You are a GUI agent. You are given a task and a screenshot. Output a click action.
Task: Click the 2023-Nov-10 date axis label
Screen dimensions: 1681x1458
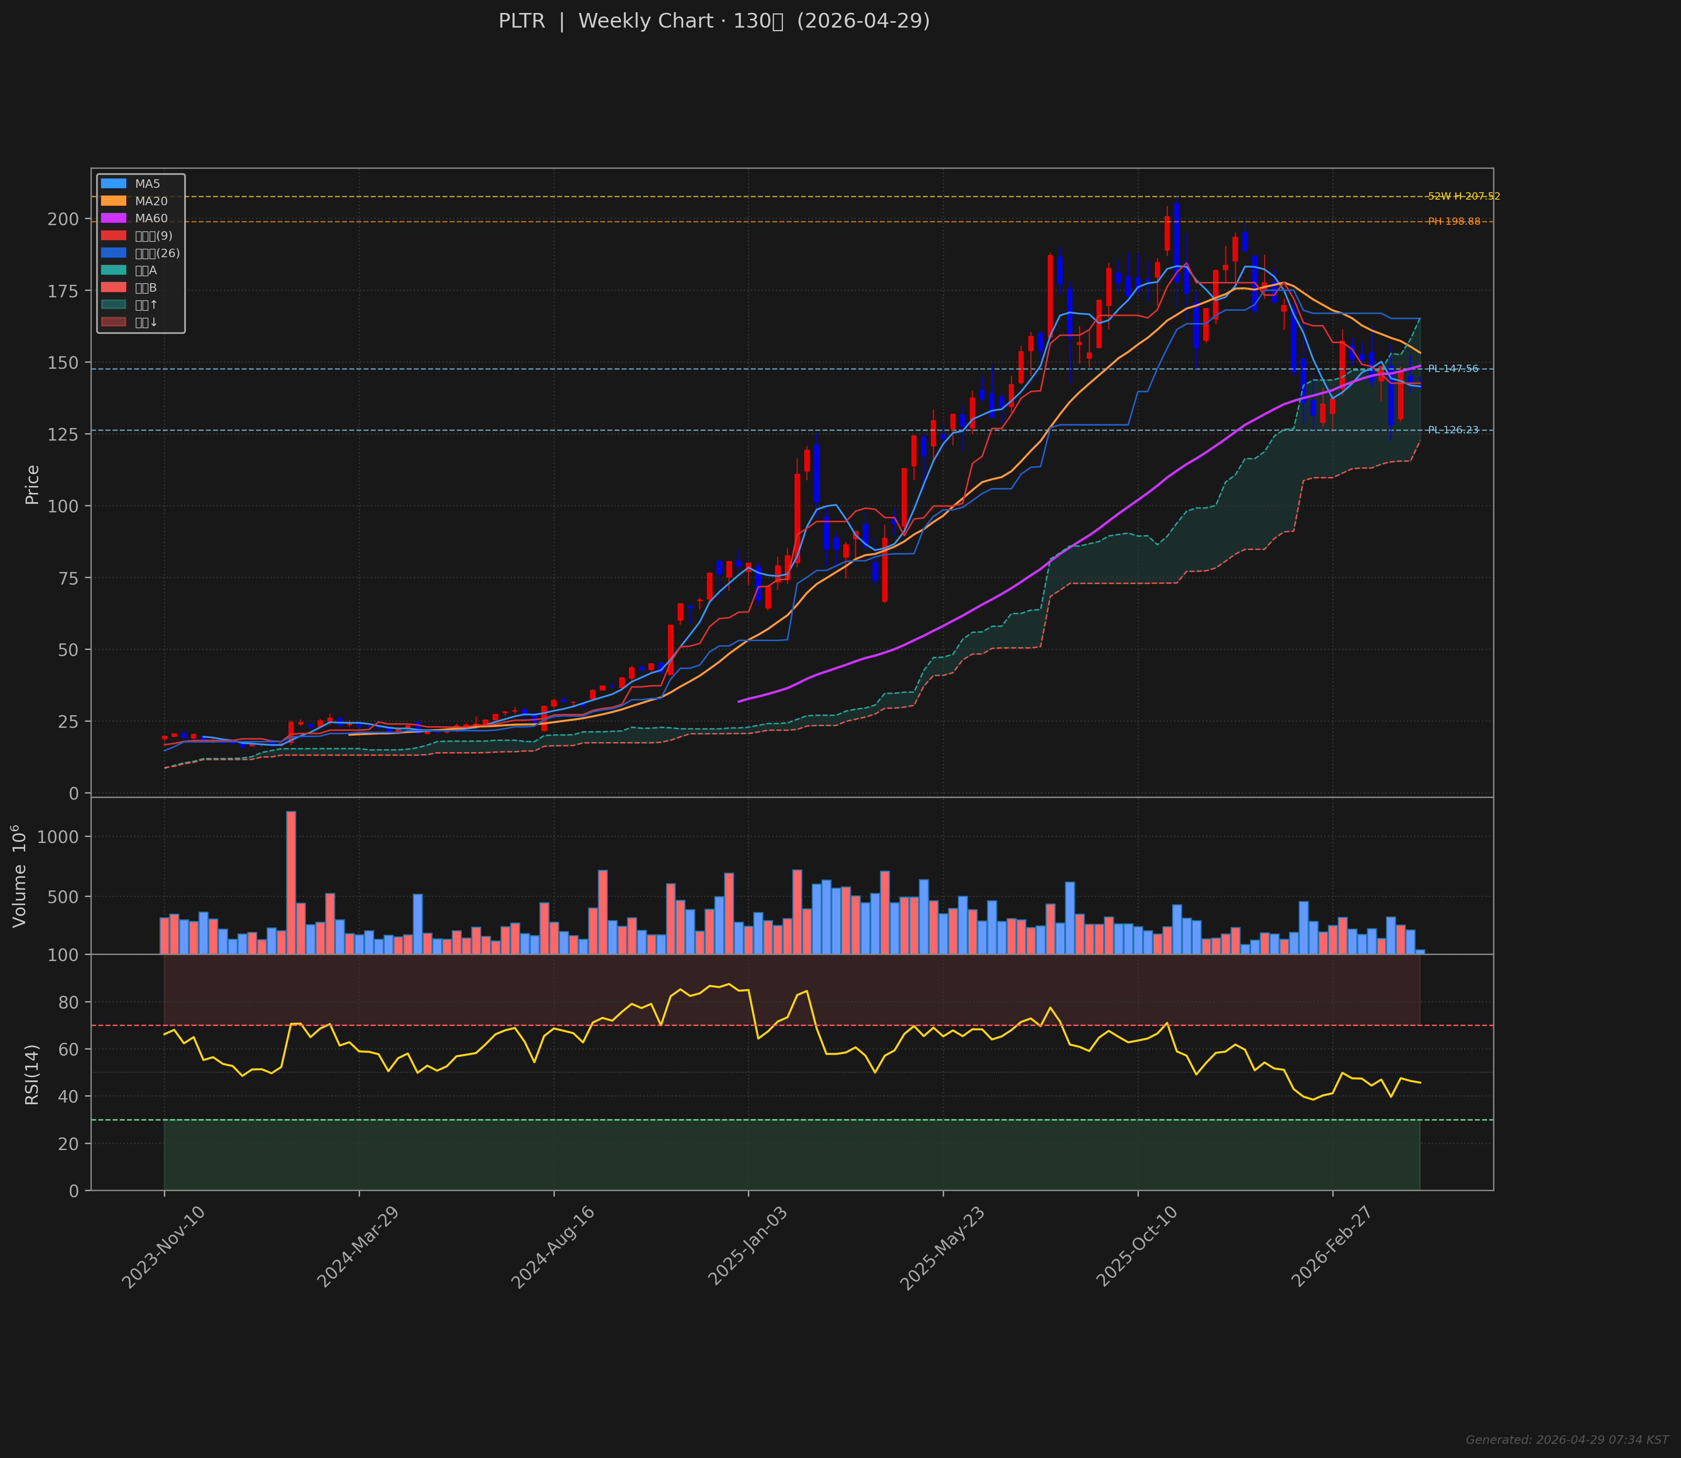click(x=163, y=1247)
